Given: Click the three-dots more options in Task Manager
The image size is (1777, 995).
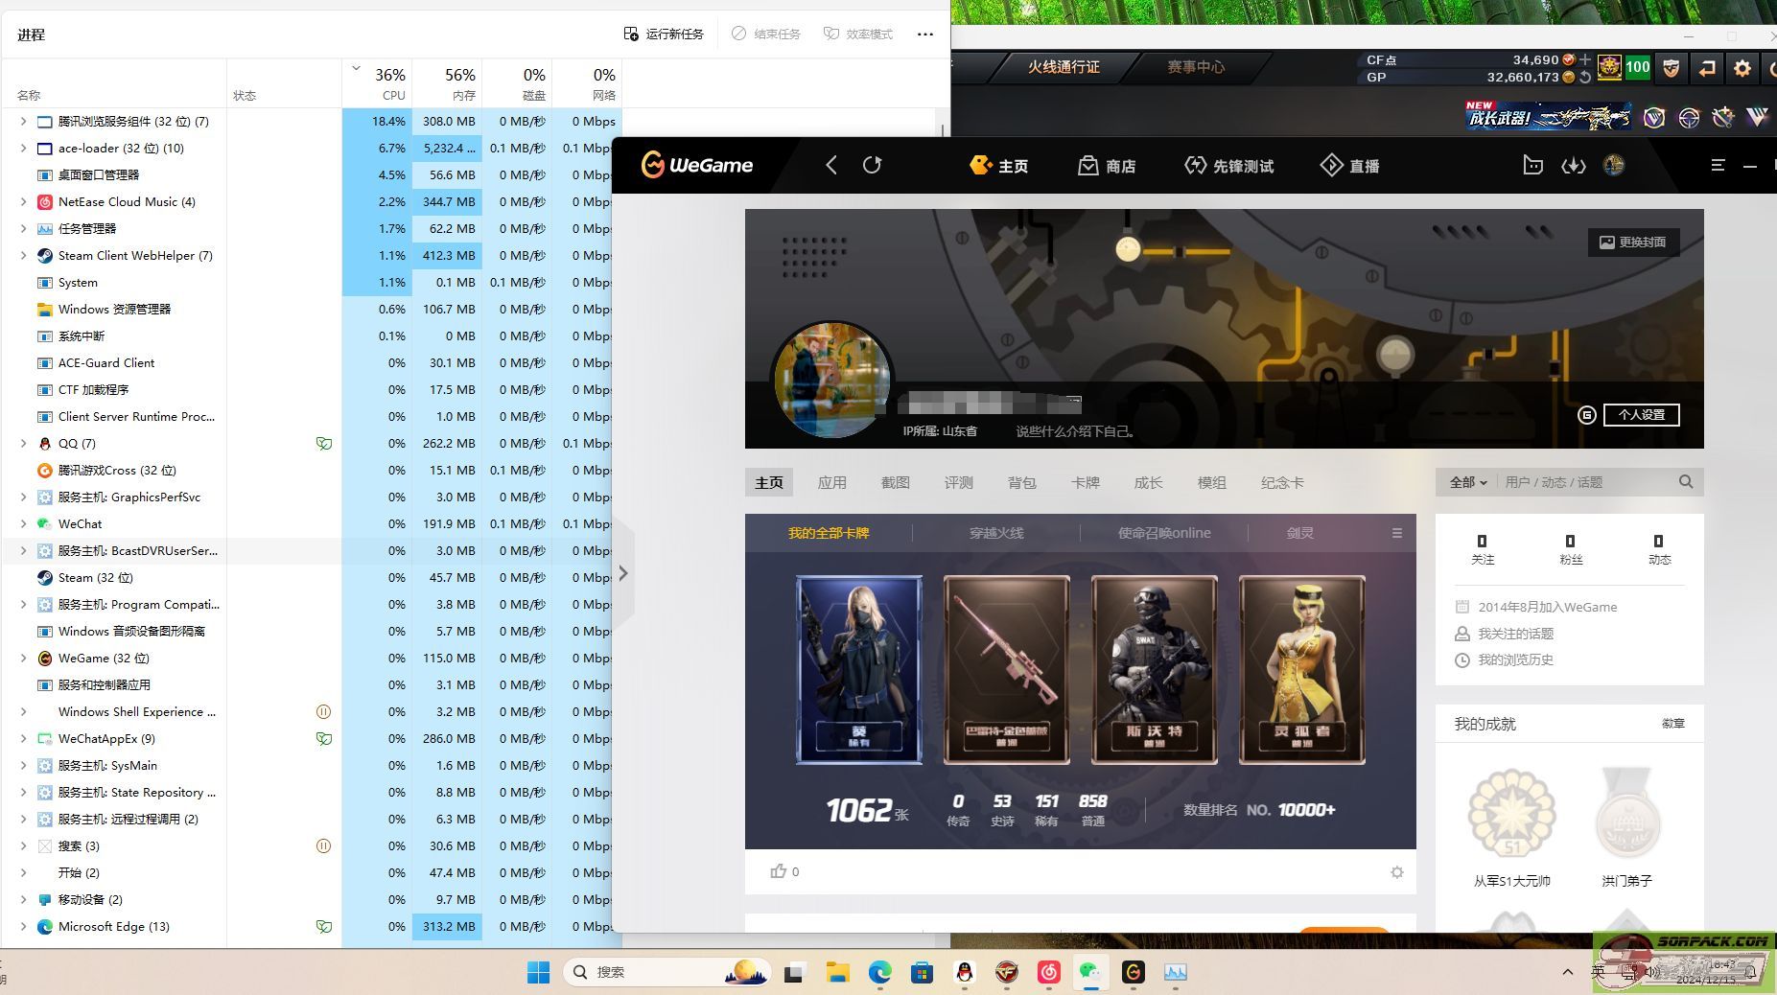Looking at the screenshot, I should tap(924, 35).
